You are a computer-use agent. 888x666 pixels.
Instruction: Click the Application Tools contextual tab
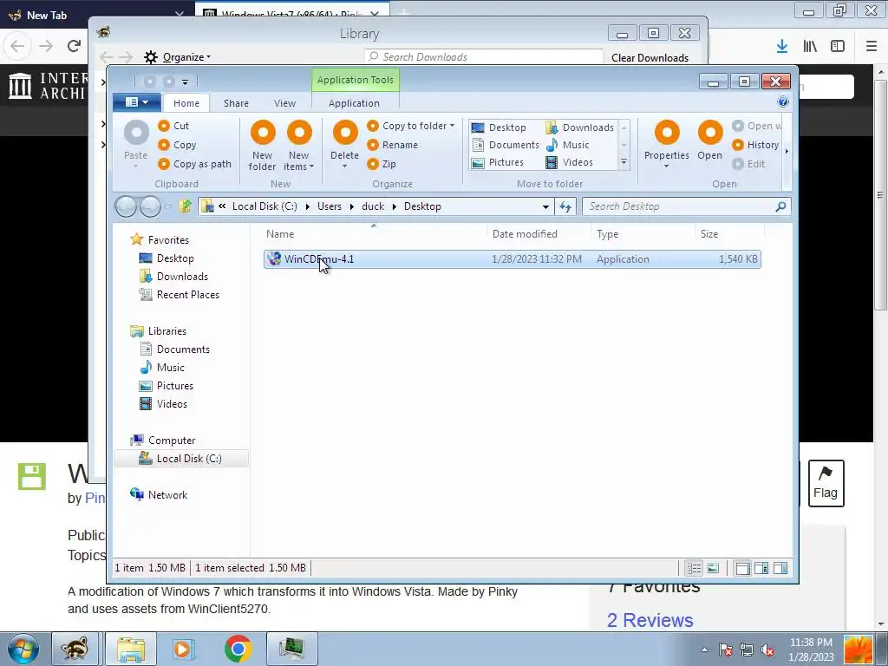[355, 80]
